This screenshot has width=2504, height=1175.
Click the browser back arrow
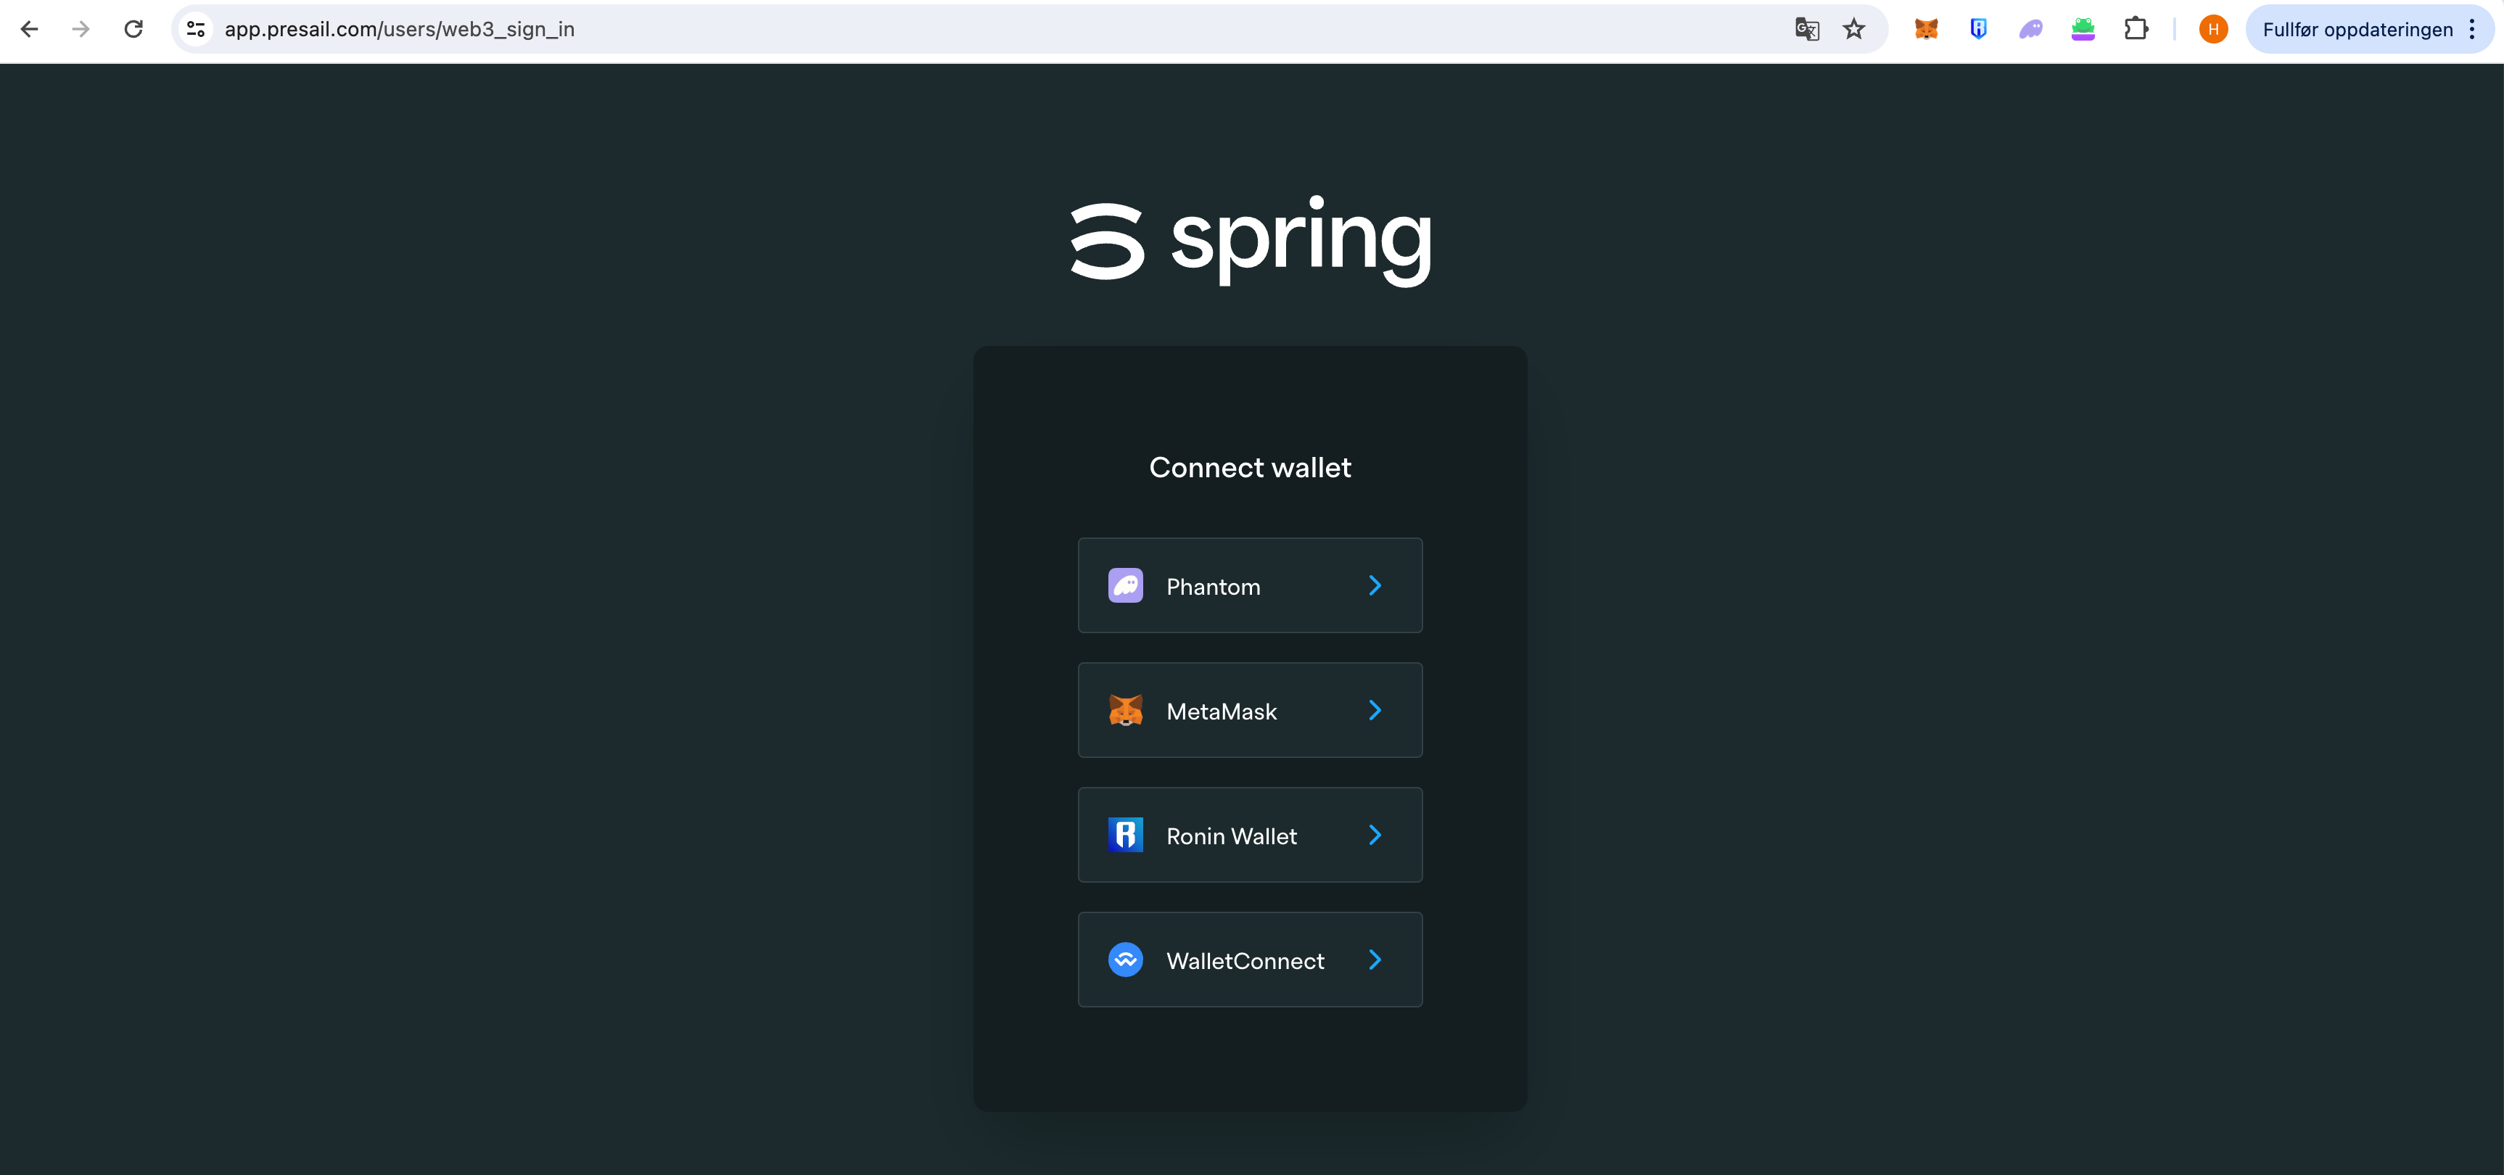(29, 29)
